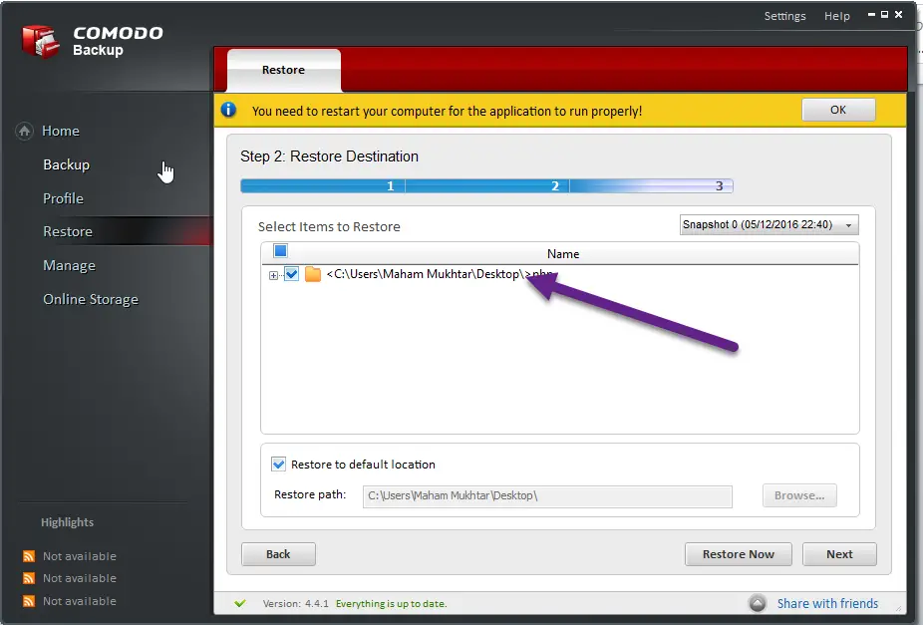
Task: Click the Version: 4.4.1 status text
Action: pos(295,604)
